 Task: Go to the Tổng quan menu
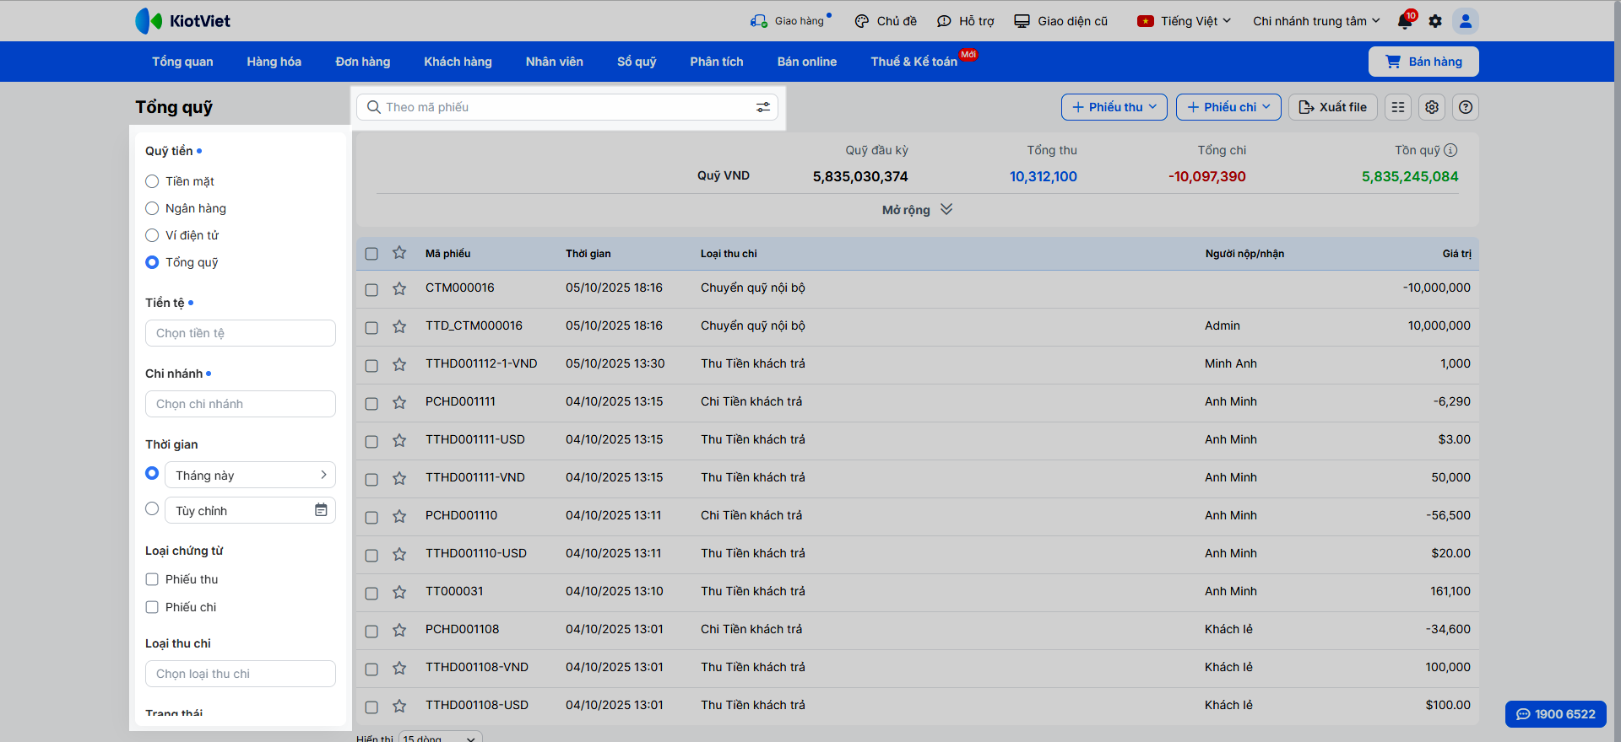point(182,62)
